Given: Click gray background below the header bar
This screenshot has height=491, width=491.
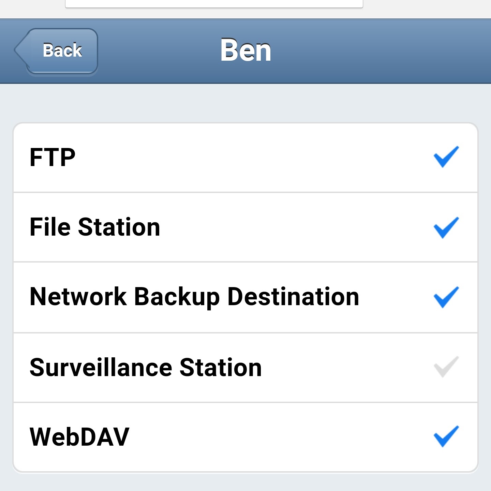Looking at the screenshot, I should coord(245,102).
